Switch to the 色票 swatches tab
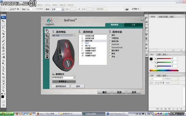 [x=159, y=55]
